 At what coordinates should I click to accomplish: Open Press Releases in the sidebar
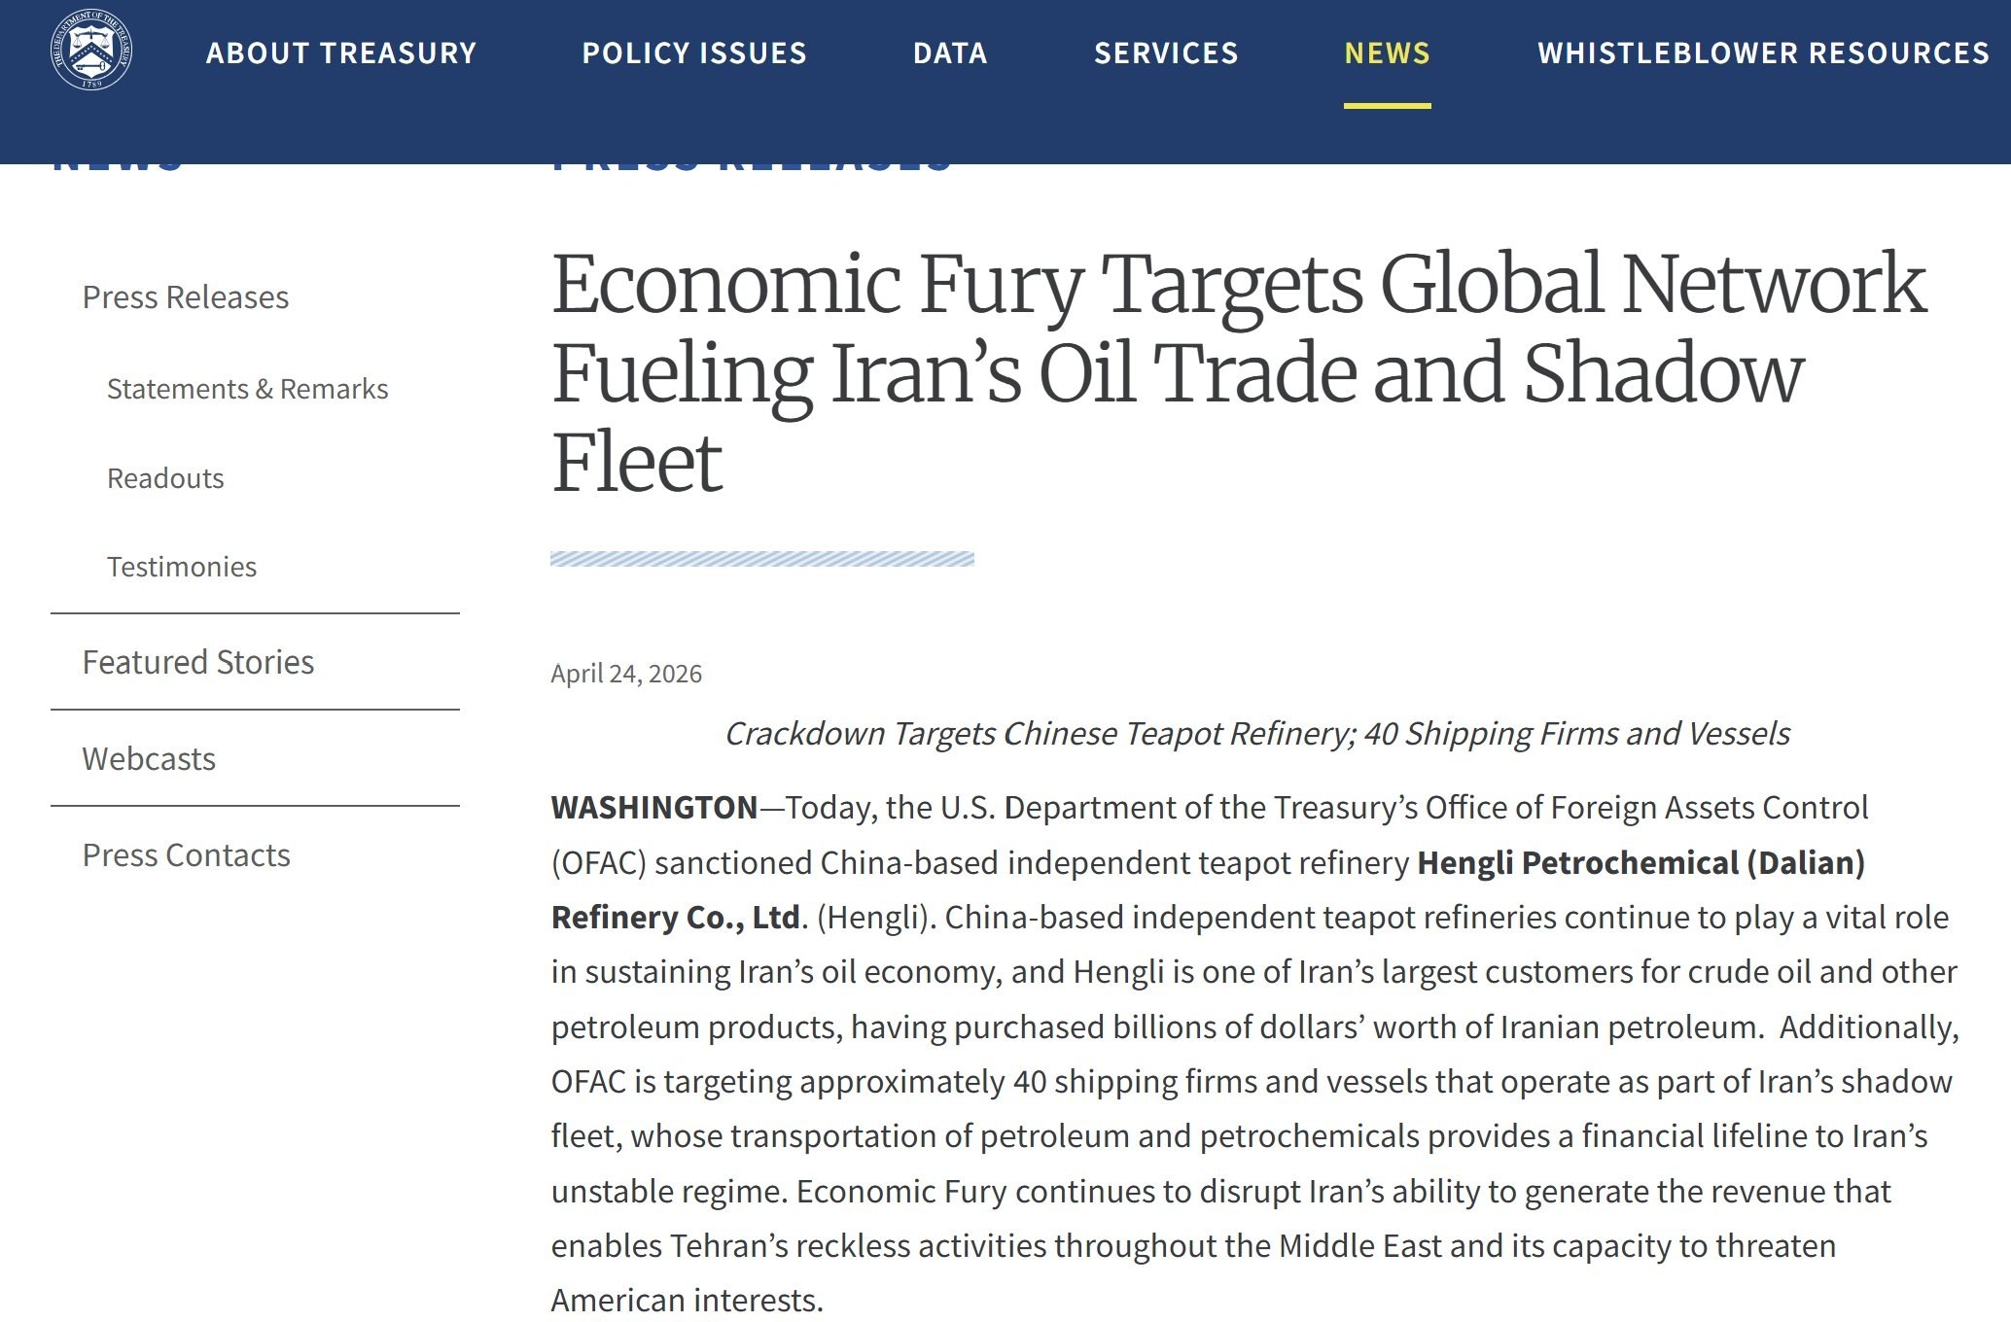pos(186,296)
